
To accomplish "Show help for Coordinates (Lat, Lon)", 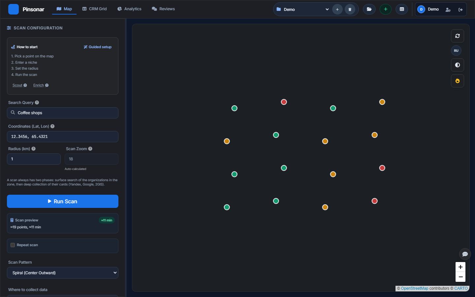I will [x=52, y=126].
